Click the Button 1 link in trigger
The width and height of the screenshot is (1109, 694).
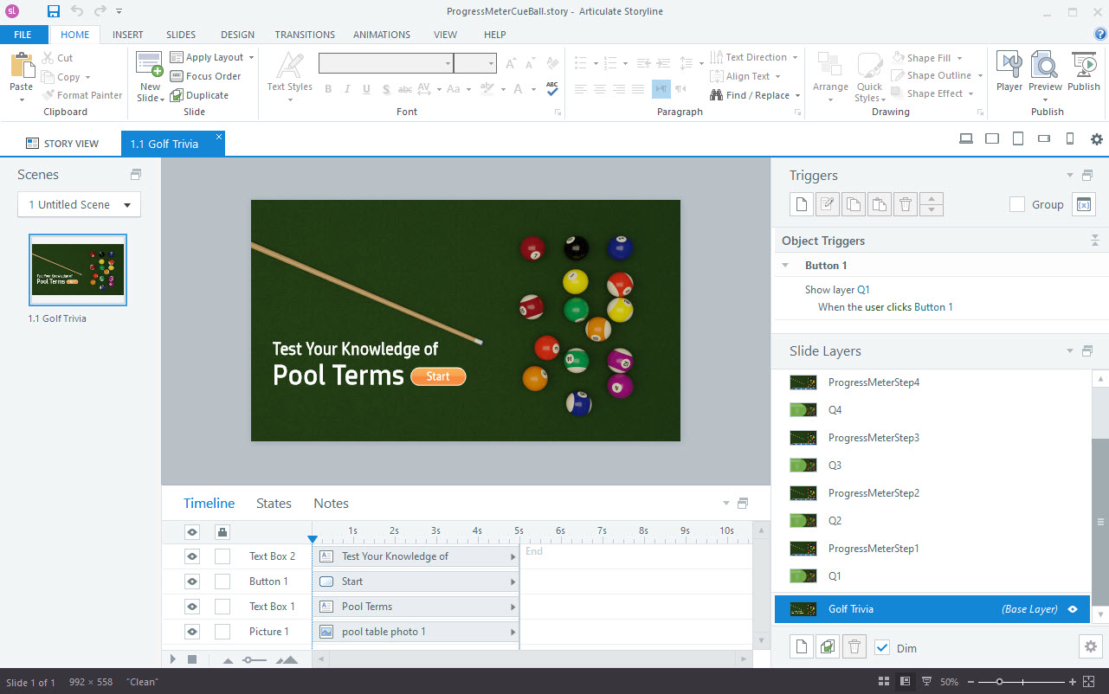[x=933, y=307]
